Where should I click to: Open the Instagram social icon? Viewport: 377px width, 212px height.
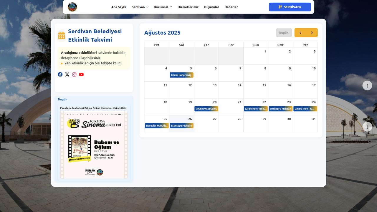pyautogui.click(x=74, y=74)
